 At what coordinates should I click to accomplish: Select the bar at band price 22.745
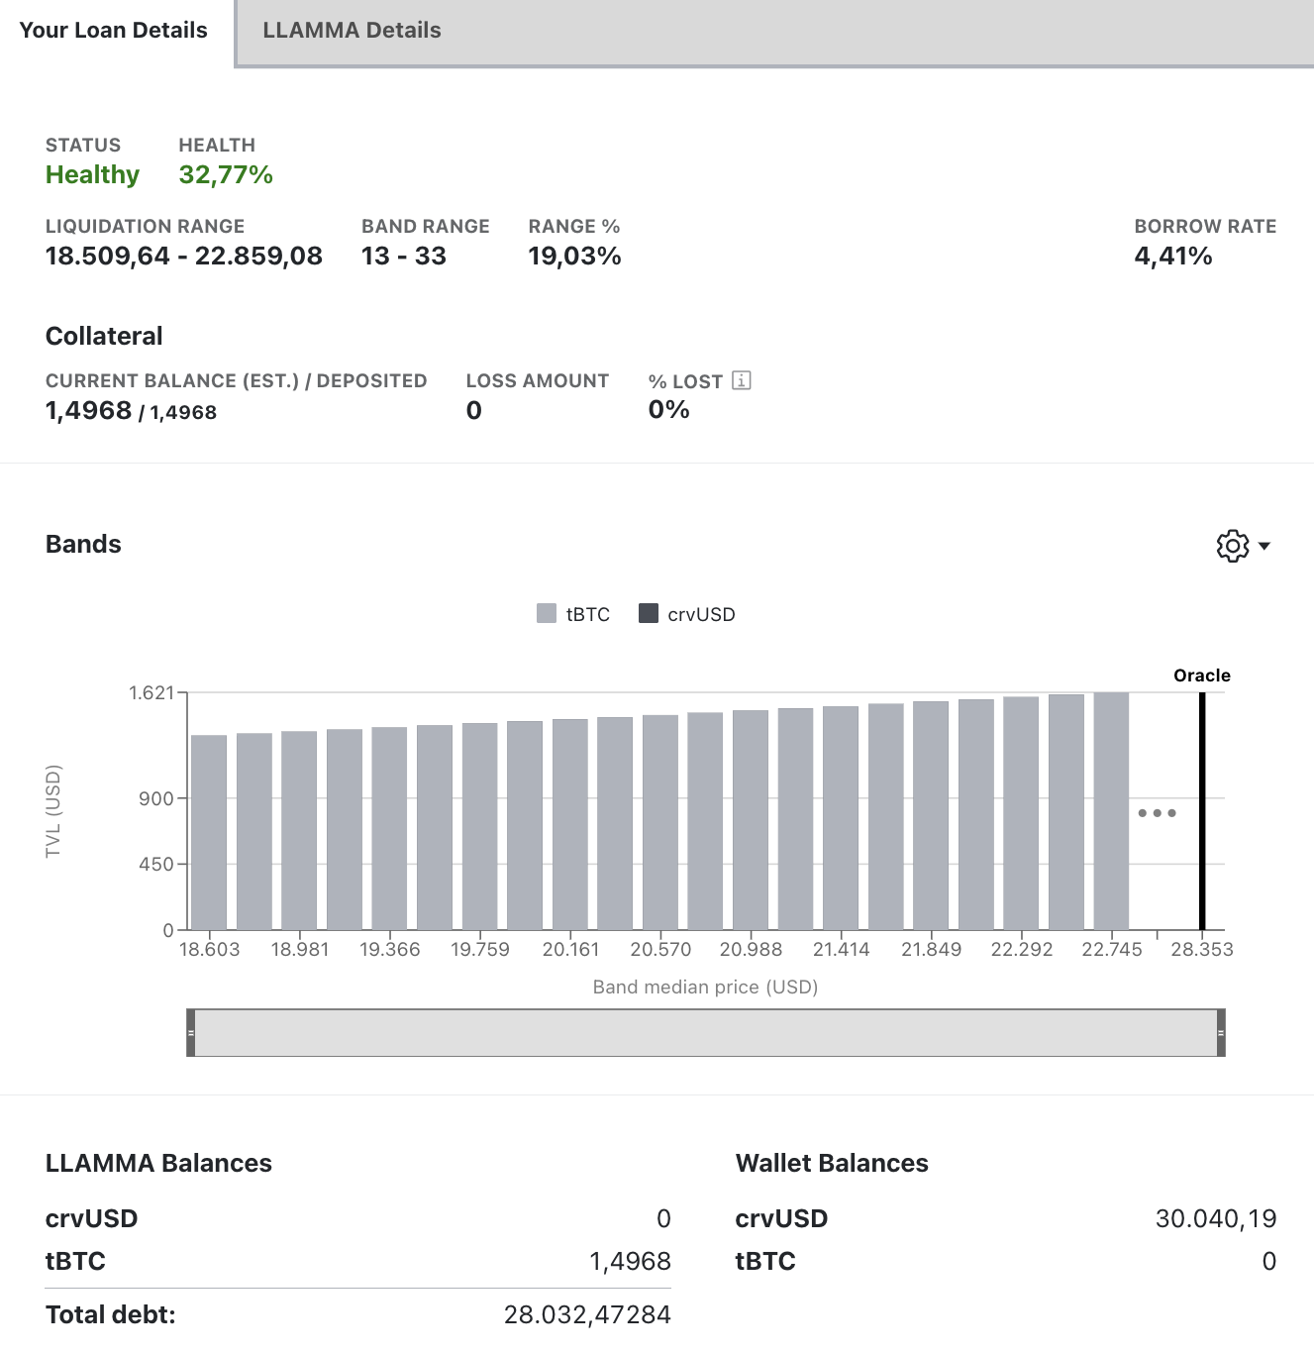(x=1111, y=810)
